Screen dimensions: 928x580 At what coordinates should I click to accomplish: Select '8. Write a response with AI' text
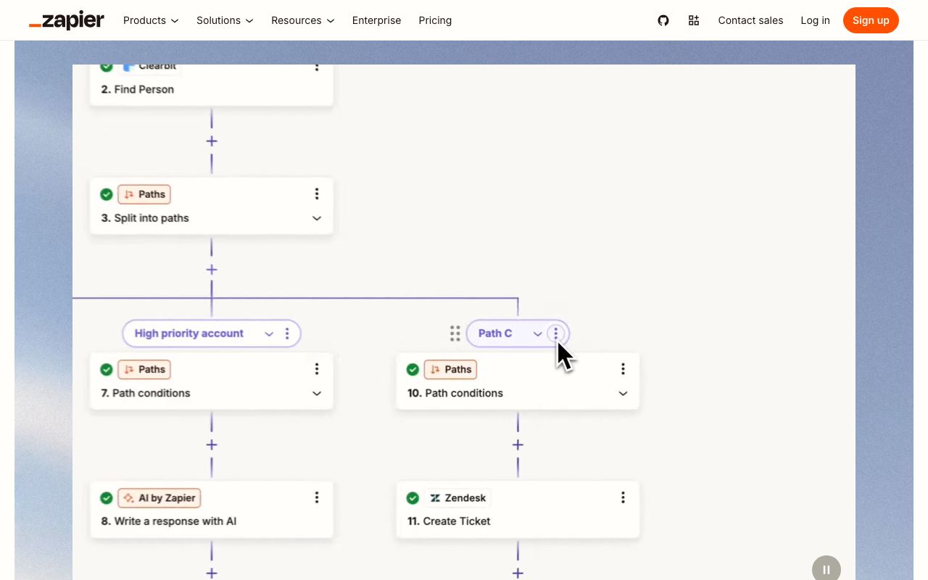[x=169, y=521]
